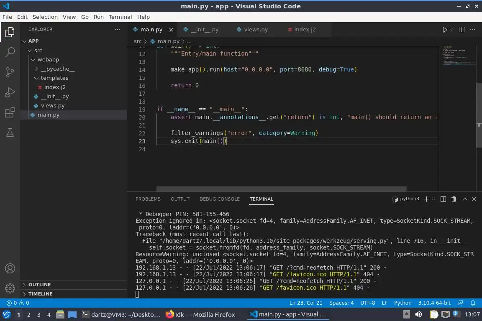Screen dimensions: 482x321
Task: Split the terminal panel
Action: click(x=443, y=199)
